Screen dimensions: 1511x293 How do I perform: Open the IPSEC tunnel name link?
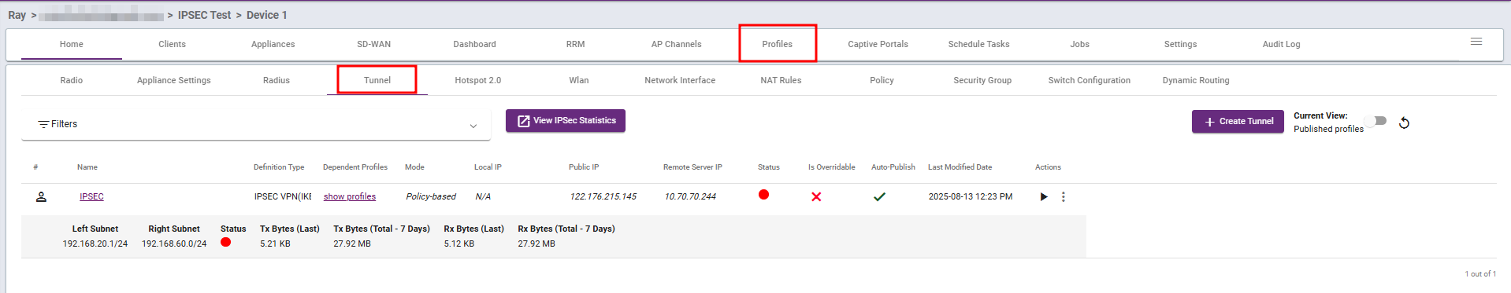(91, 196)
